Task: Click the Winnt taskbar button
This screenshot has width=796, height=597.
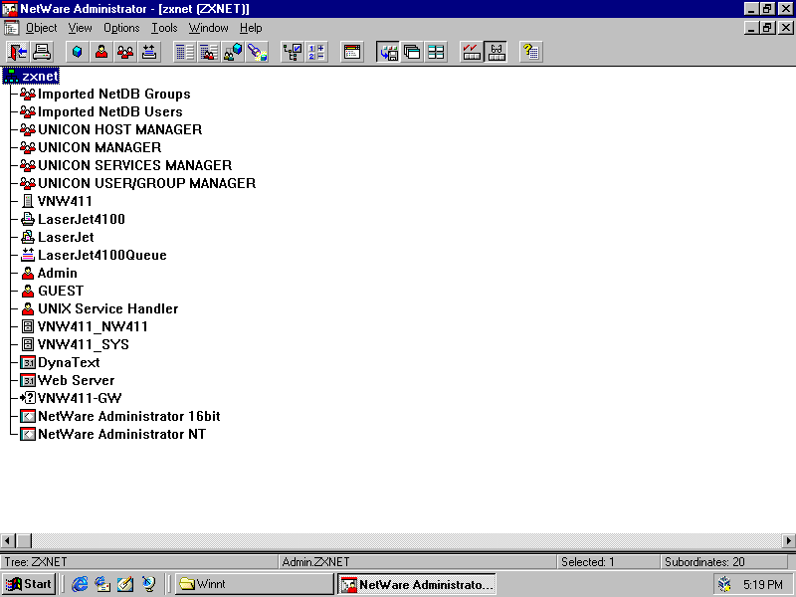Action: [x=255, y=584]
